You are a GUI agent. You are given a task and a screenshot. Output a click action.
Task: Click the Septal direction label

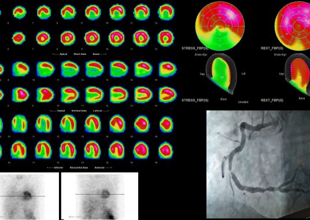[x=57, y=111]
